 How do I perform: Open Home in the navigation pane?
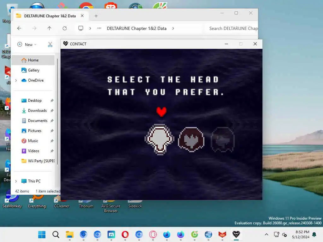pyautogui.click(x=33, y=60)
